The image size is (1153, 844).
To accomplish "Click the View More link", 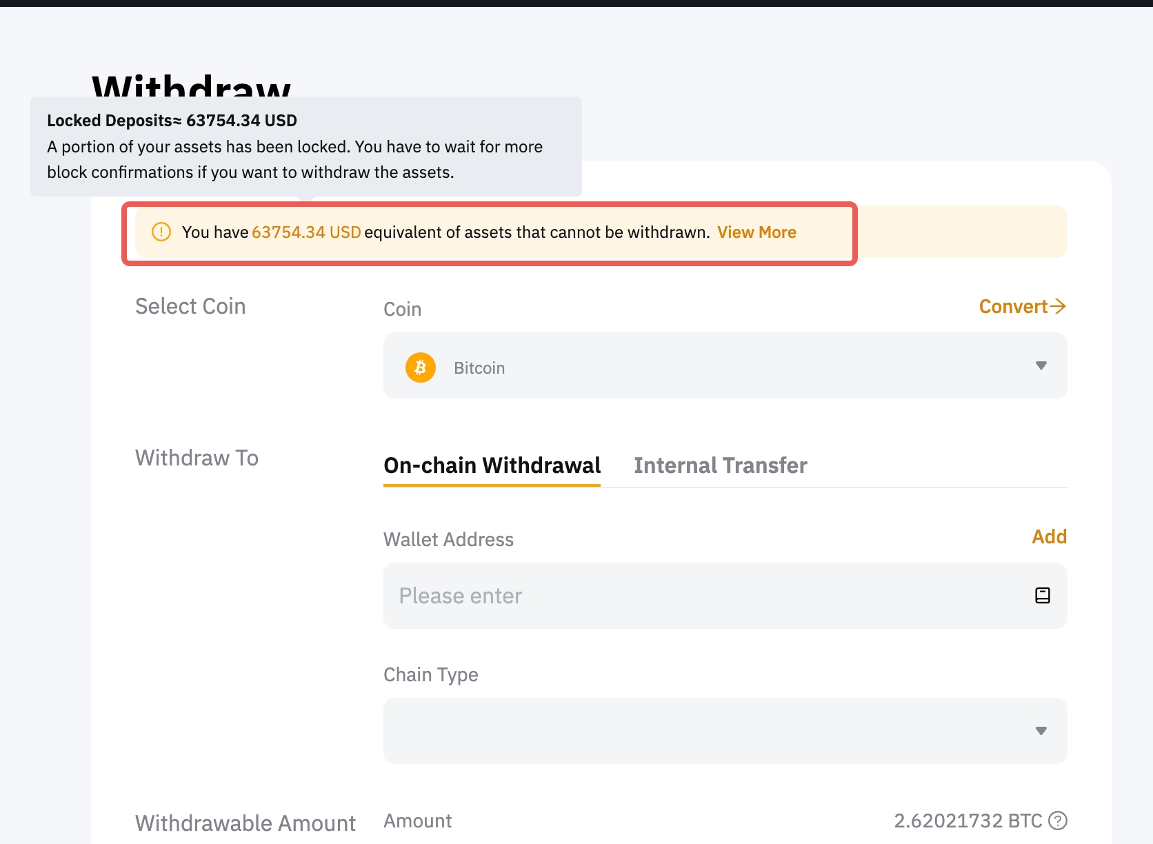I will click(756, 232).
